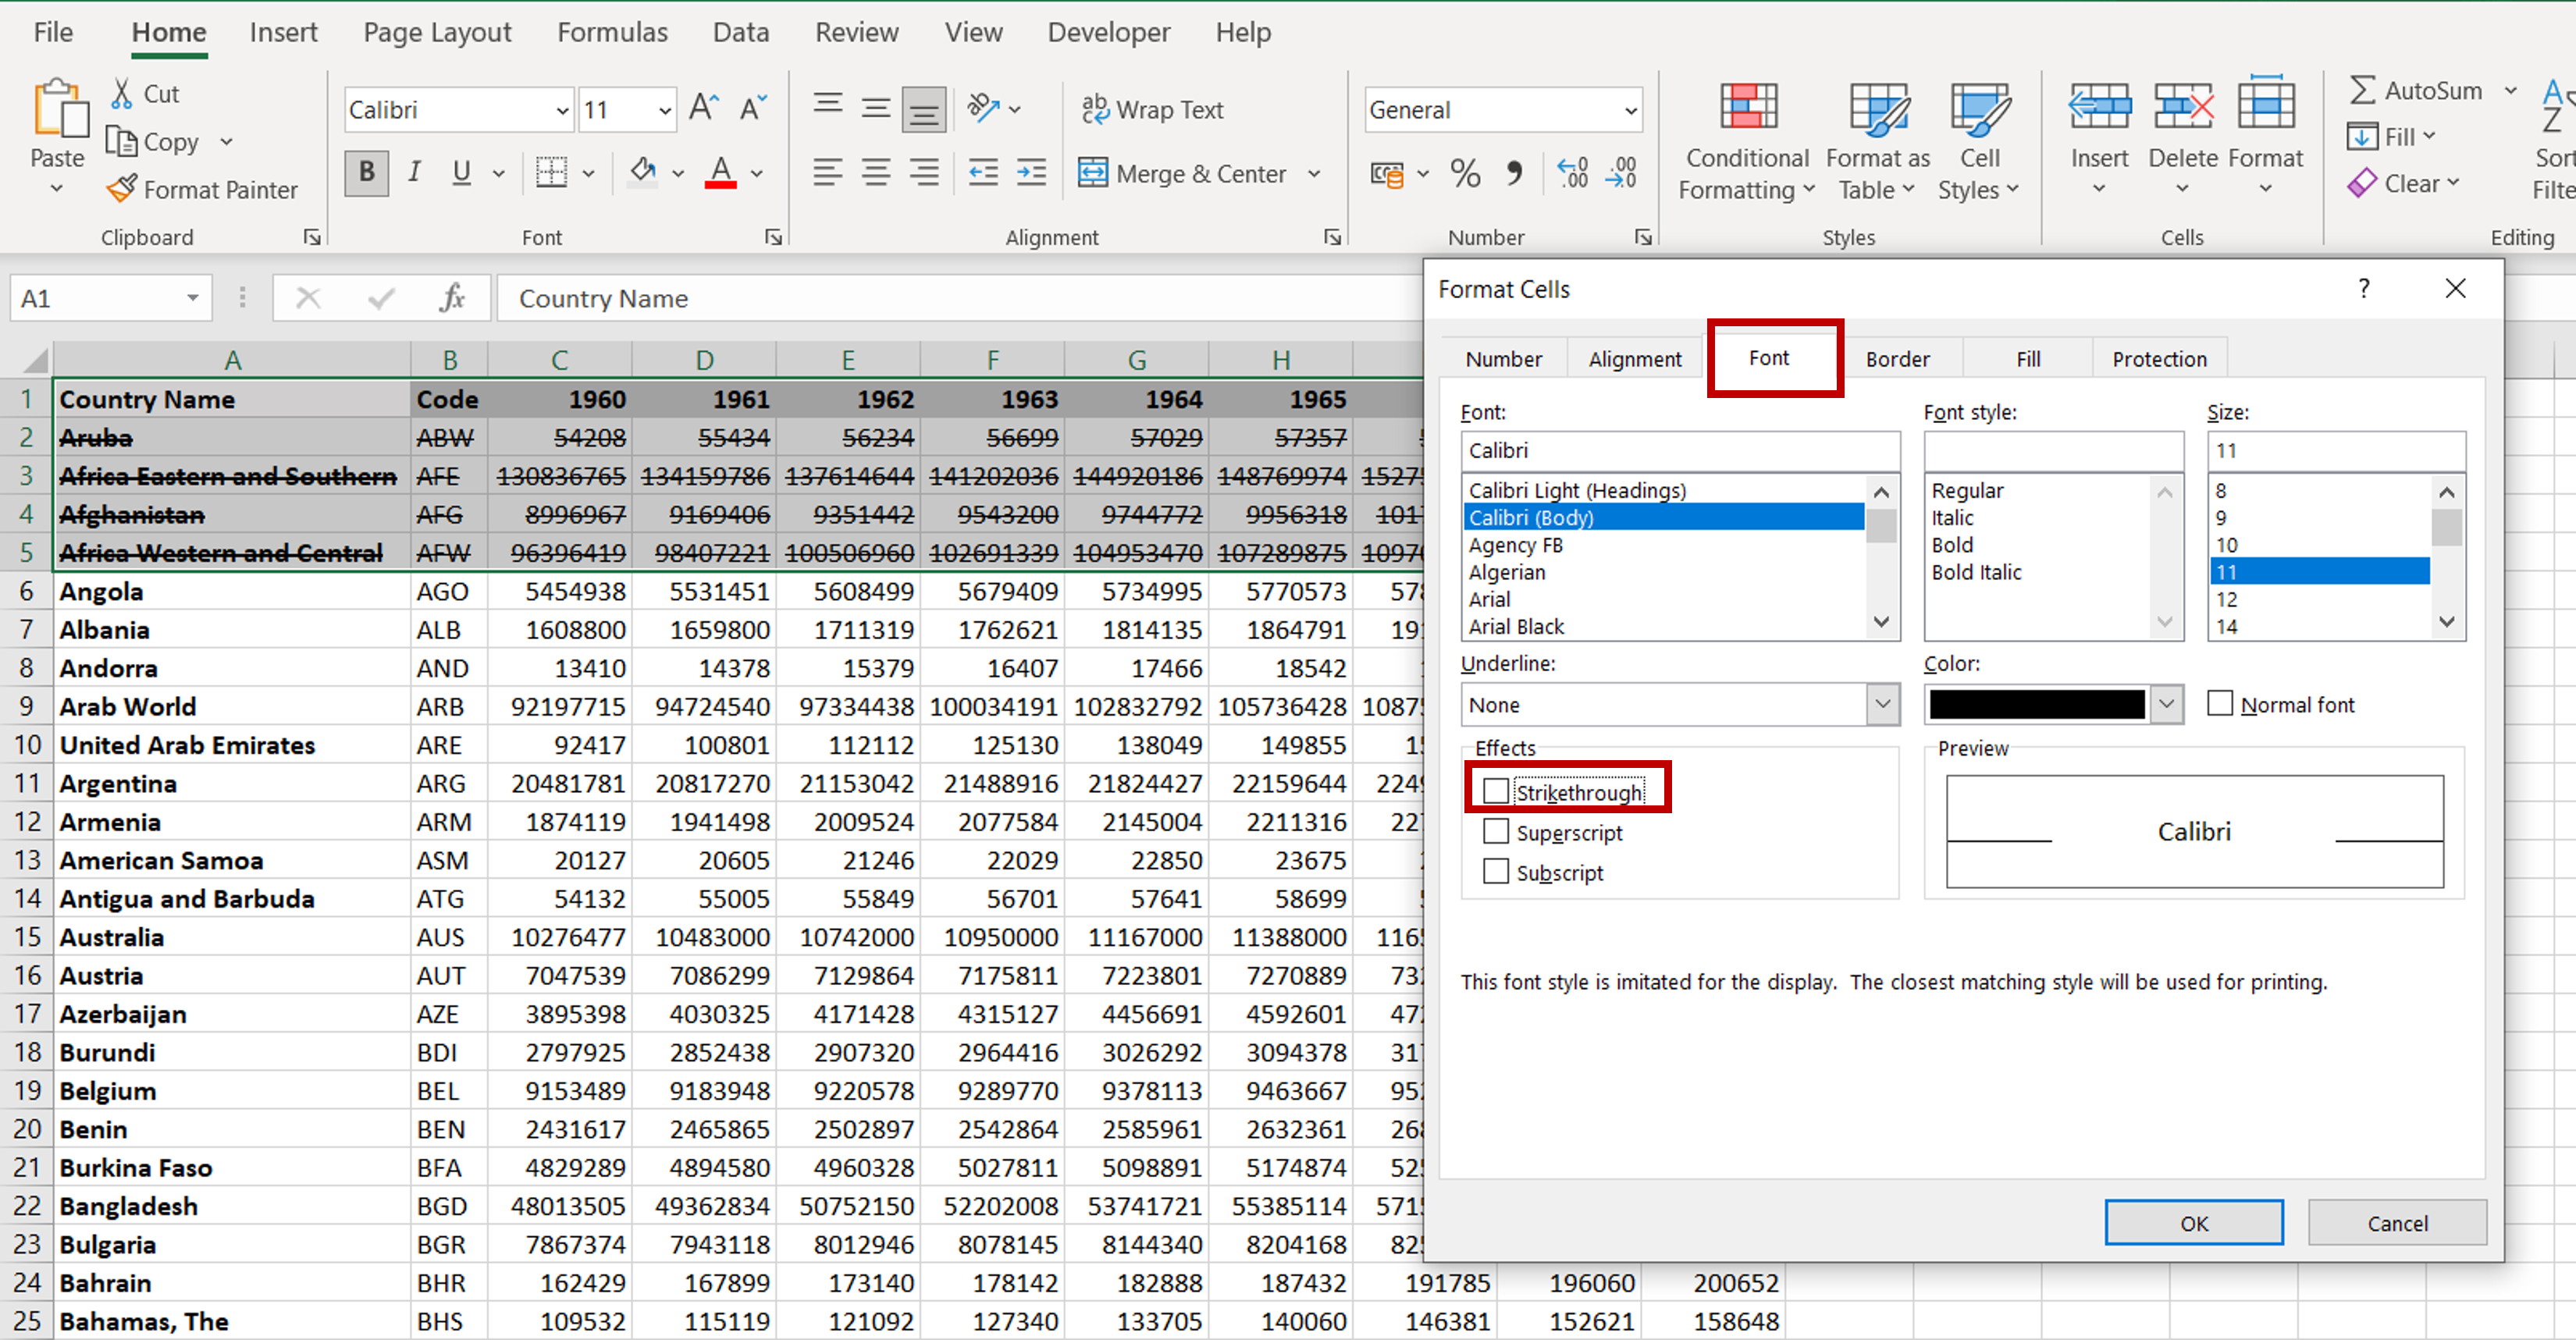Click OK in Format Cells dialog
Viewport: 2576px width, 1340px height.
click(x=2193, y=1222)
